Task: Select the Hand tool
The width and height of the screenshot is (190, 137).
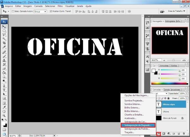Action: pos(4,111)
